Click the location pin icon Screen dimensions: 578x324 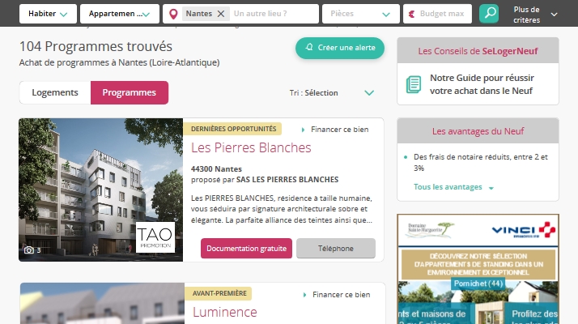pos(173,14)
